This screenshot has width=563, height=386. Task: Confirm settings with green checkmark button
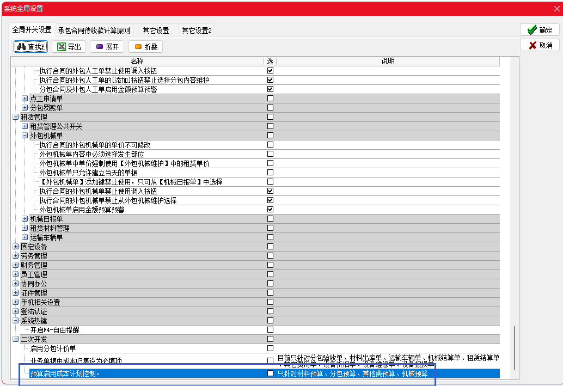(x=540, y=30)
